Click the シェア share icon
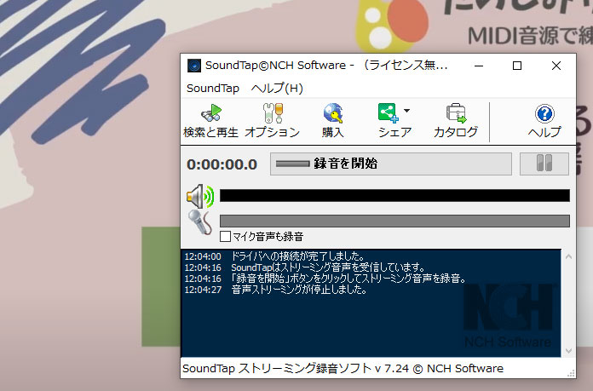This screenshot has height=391, width=593. [x=389, y=112]
